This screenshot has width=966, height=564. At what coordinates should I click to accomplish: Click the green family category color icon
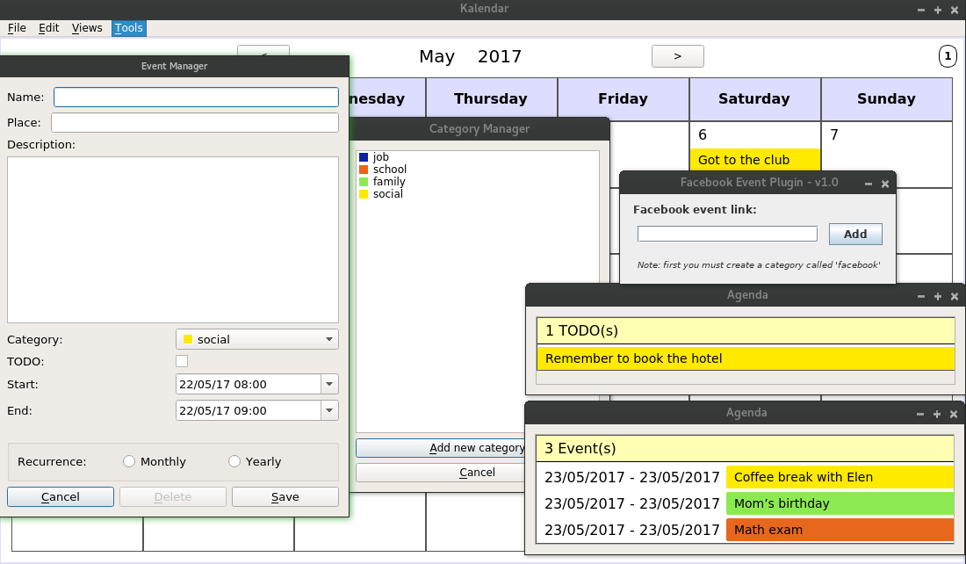[x=363, y=181]
